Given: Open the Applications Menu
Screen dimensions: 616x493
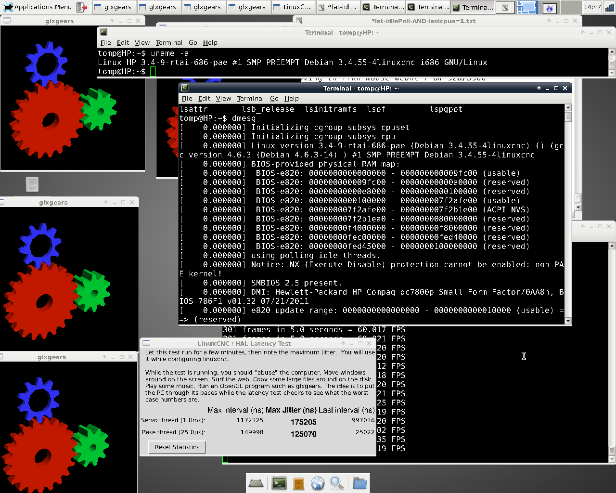Looking at the screenshot, I should coord(38,7).
